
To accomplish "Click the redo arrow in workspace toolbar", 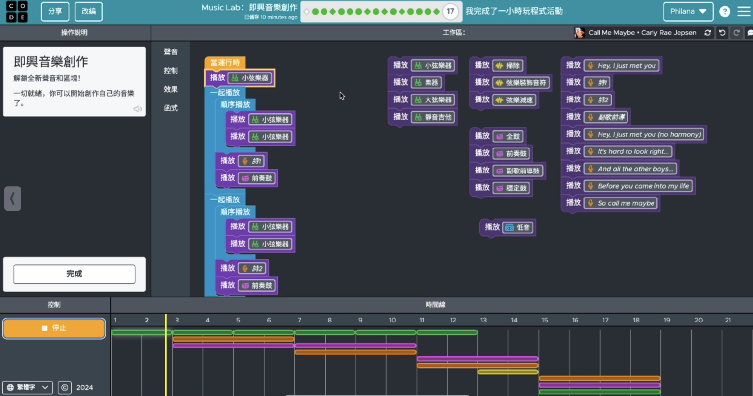I will point(736,32).
